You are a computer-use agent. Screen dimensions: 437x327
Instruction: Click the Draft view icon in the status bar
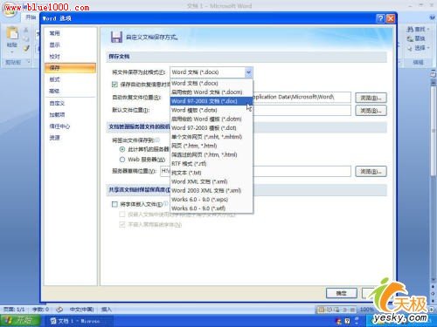(352, 310)
